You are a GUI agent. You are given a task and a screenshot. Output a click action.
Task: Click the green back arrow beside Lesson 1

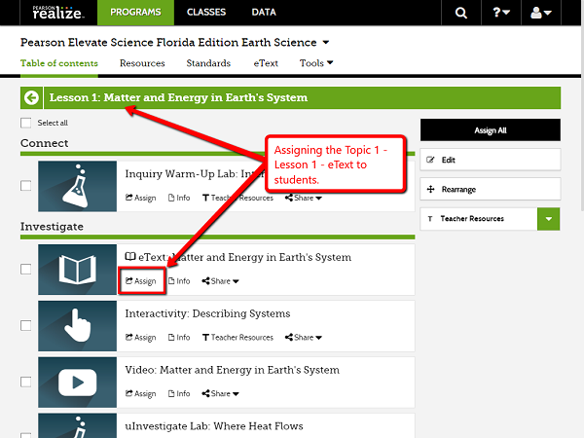[x=32, y=97]
